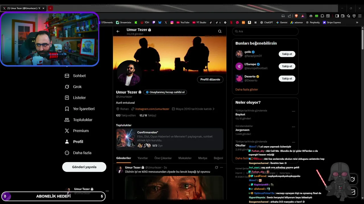This screenshot has height=204, width=364.
Task: Follow Dexerto with Takip et
Action: 287,78
